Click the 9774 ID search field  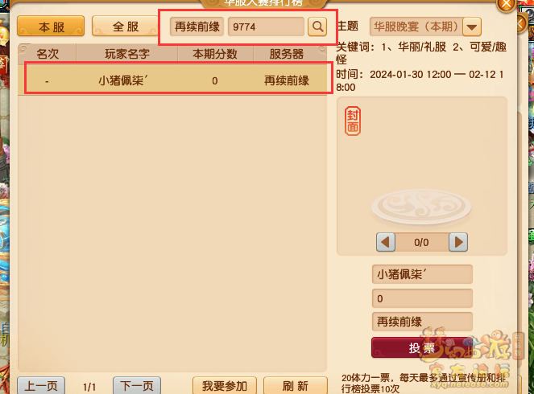point(266,27)
